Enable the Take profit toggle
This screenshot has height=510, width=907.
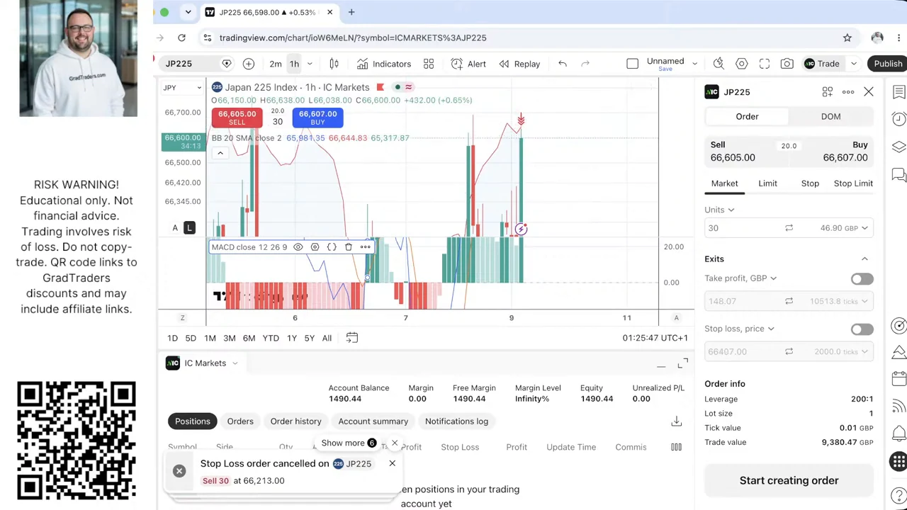(x=862, y=279)
